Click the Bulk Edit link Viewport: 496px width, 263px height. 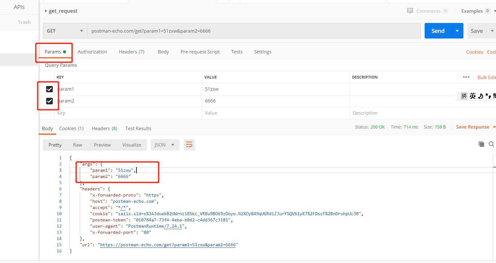(486, 77)
